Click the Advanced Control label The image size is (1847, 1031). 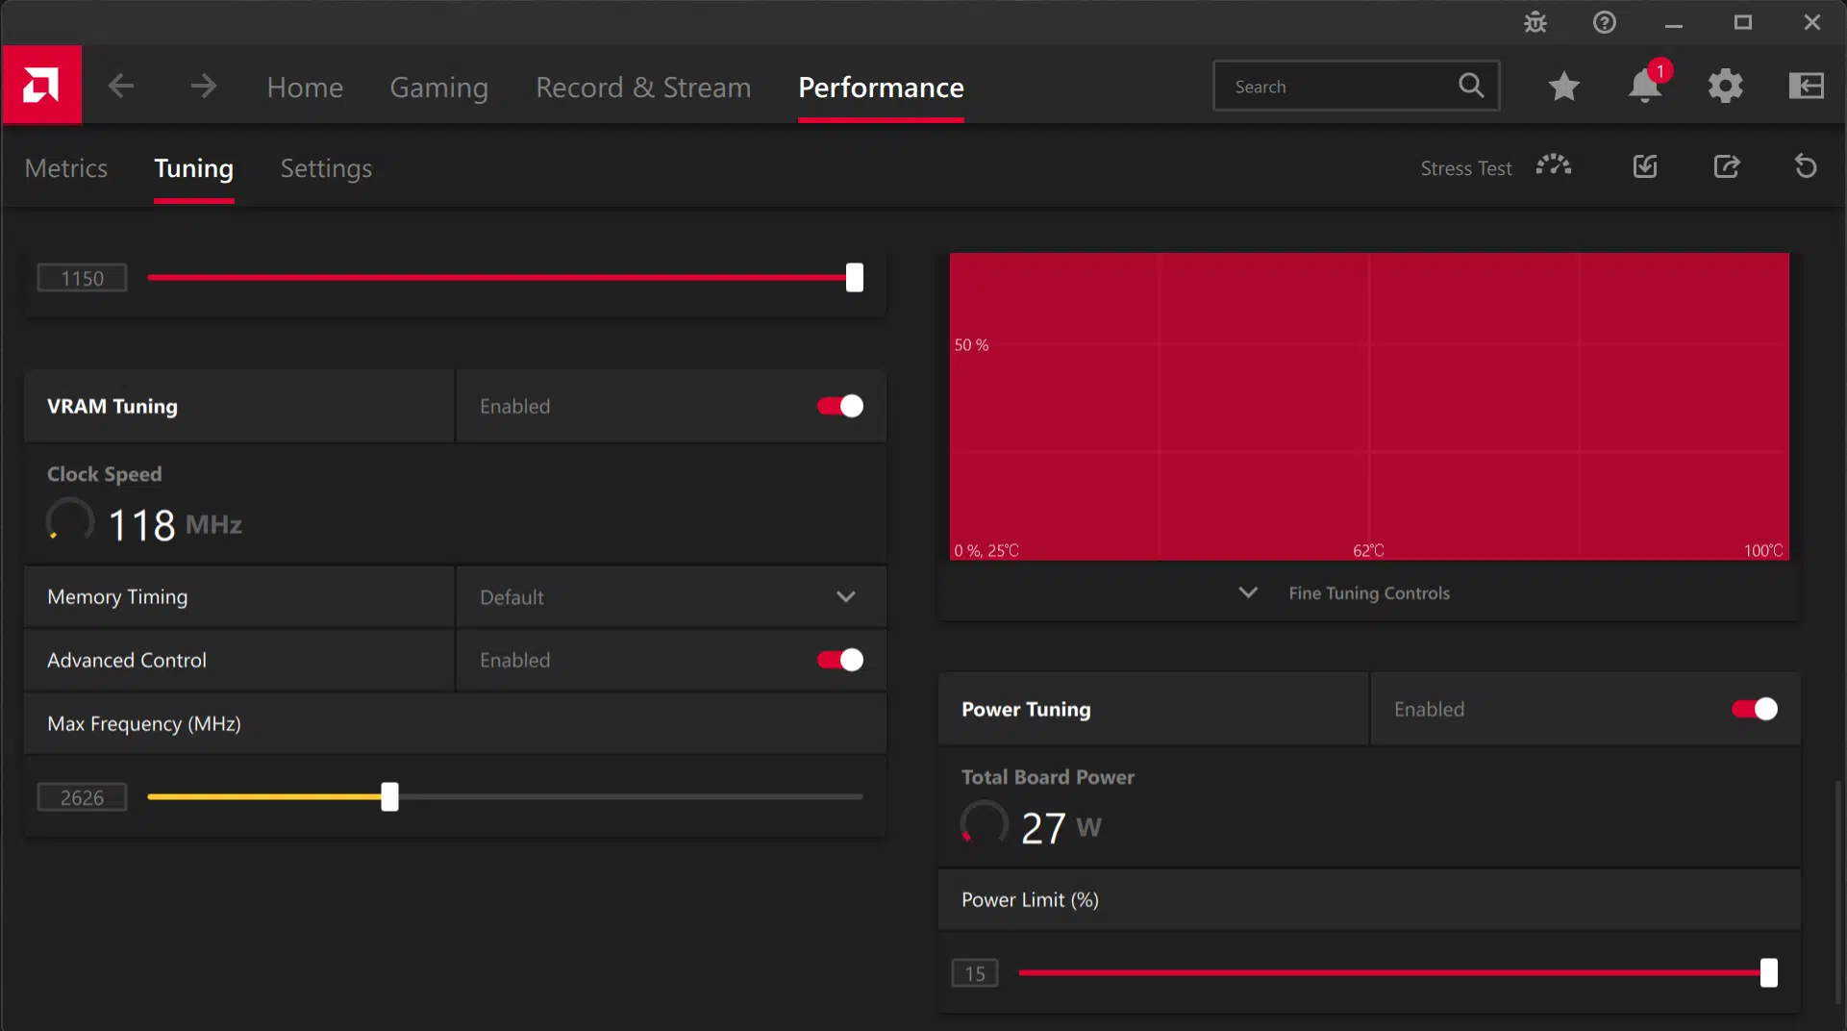pyautogui.click(x=127, y=660)
